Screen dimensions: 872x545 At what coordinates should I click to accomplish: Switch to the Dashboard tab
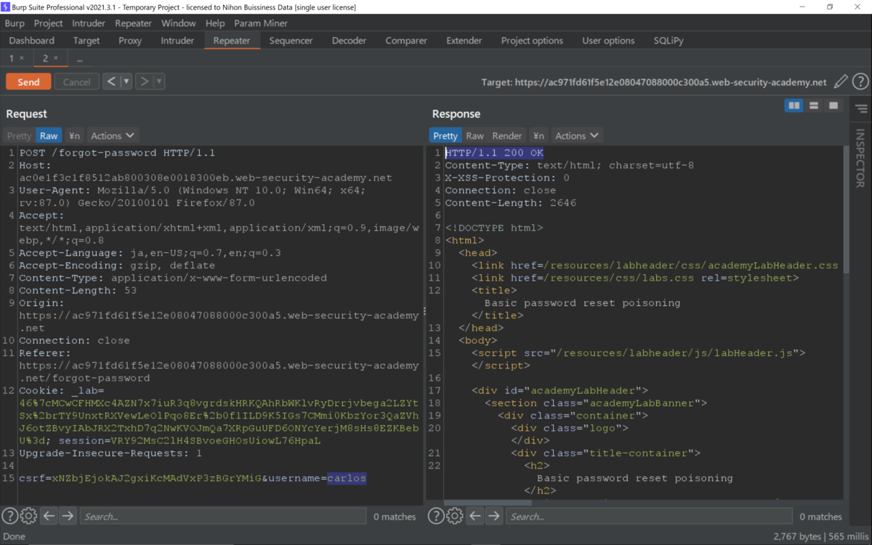tap(32, 41)
